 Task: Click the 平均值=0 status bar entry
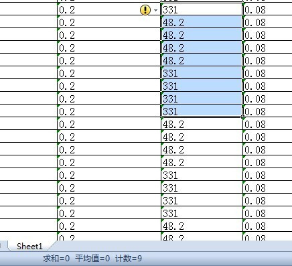click(x=92, y=259)
